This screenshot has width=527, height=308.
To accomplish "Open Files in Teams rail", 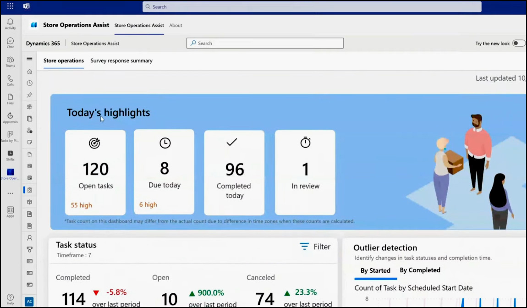I will click(x=10, y=99).
